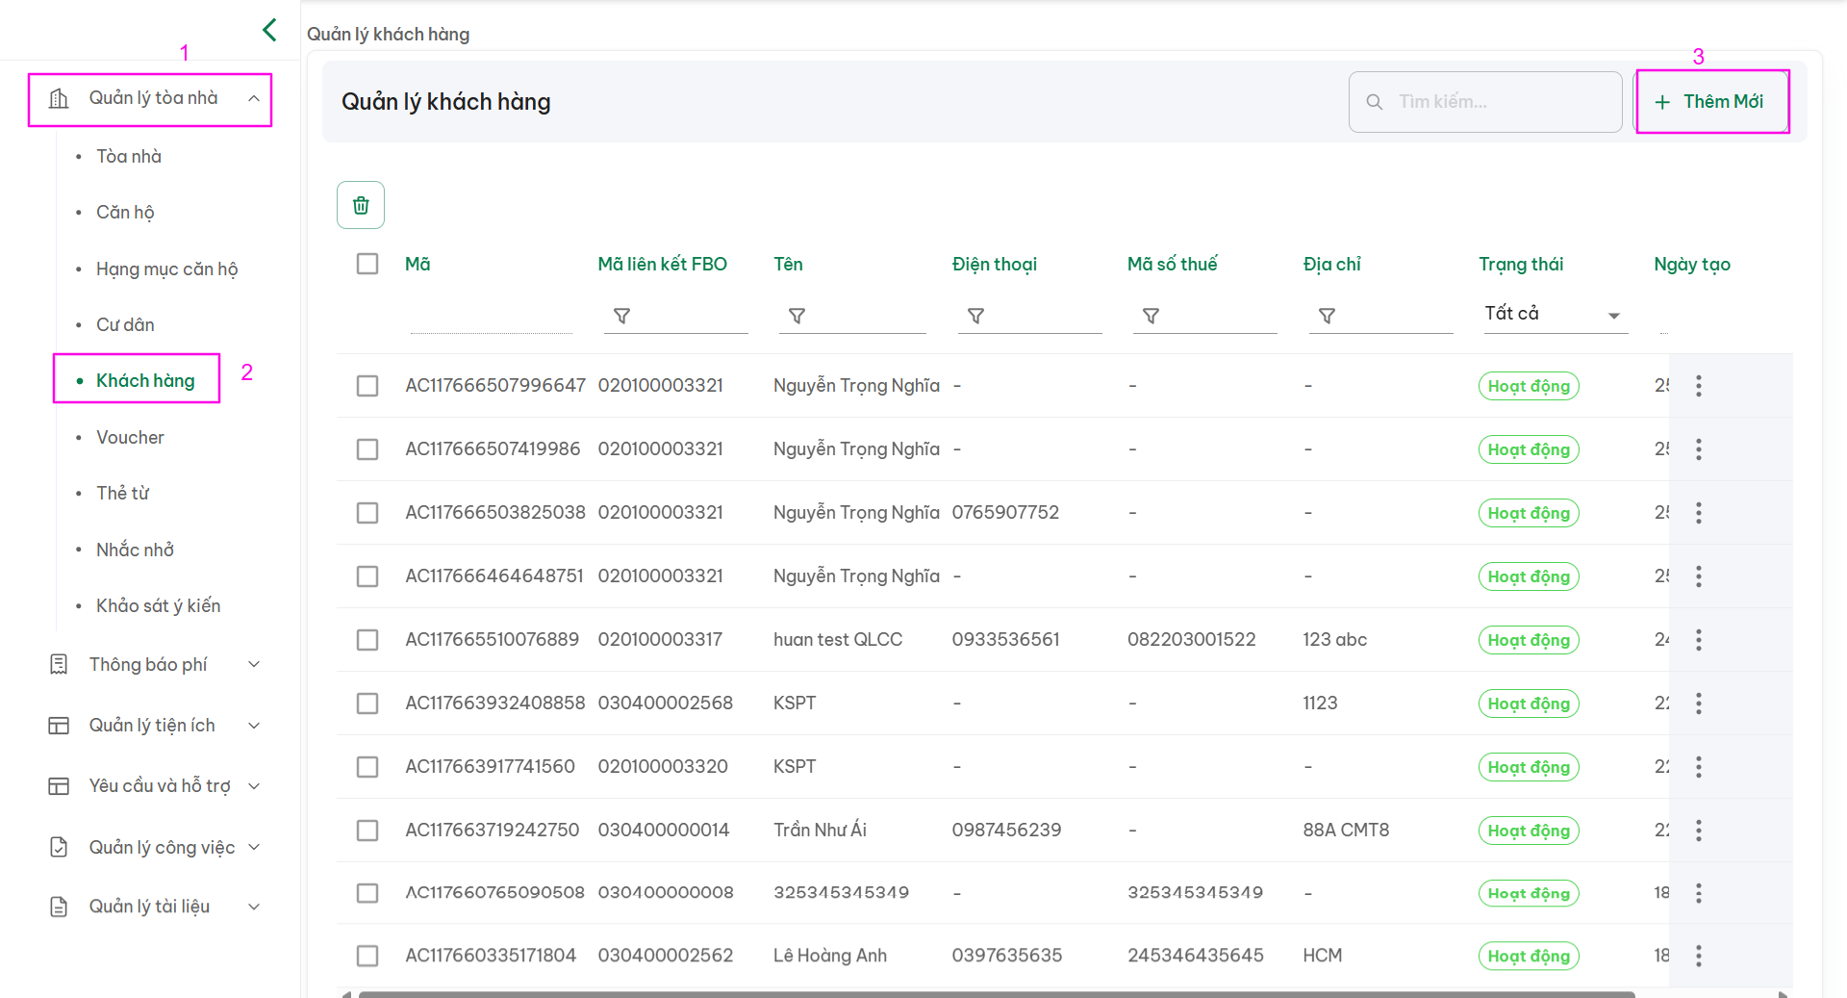Click the Thêm Mới button
The height and width of the screenshot is (998, 1847).
coord(1711,102)
